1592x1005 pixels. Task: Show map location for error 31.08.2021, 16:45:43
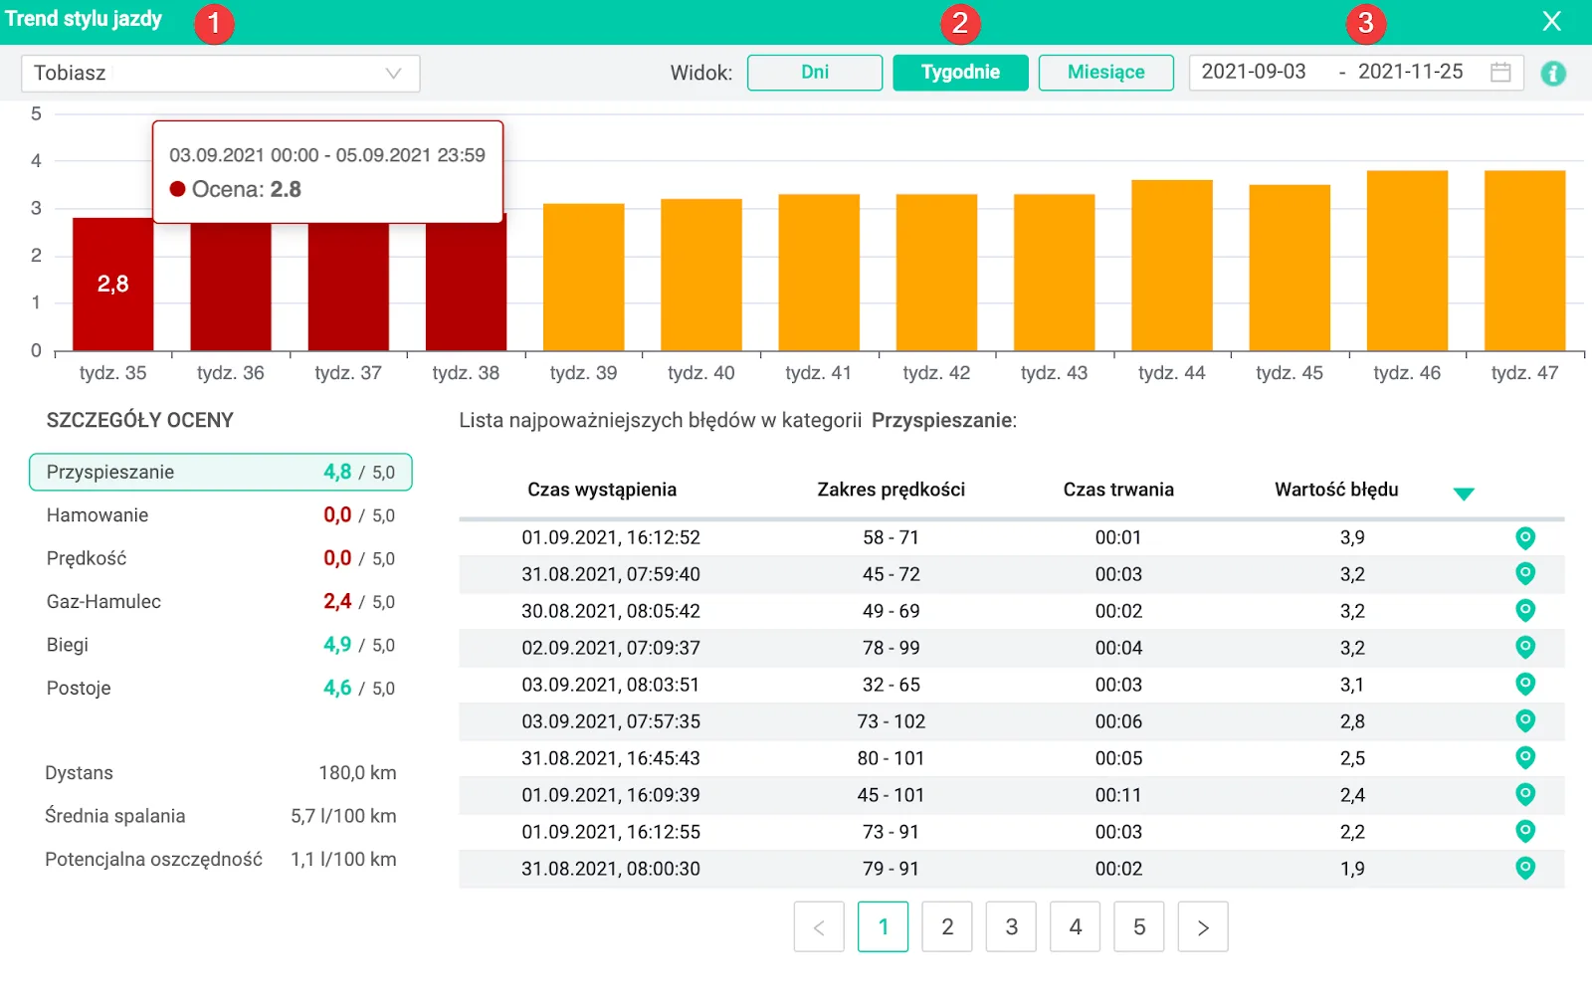click(1525, 758)
